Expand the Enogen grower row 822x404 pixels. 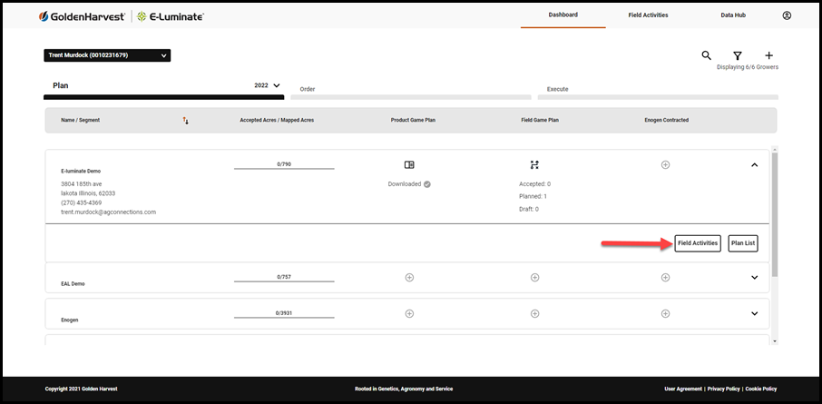[x=754, y=313]
